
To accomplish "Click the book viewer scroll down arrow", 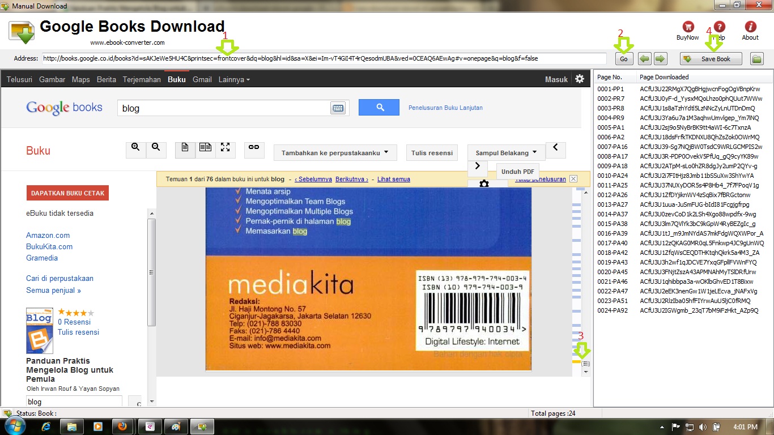I will coord(586,372).
